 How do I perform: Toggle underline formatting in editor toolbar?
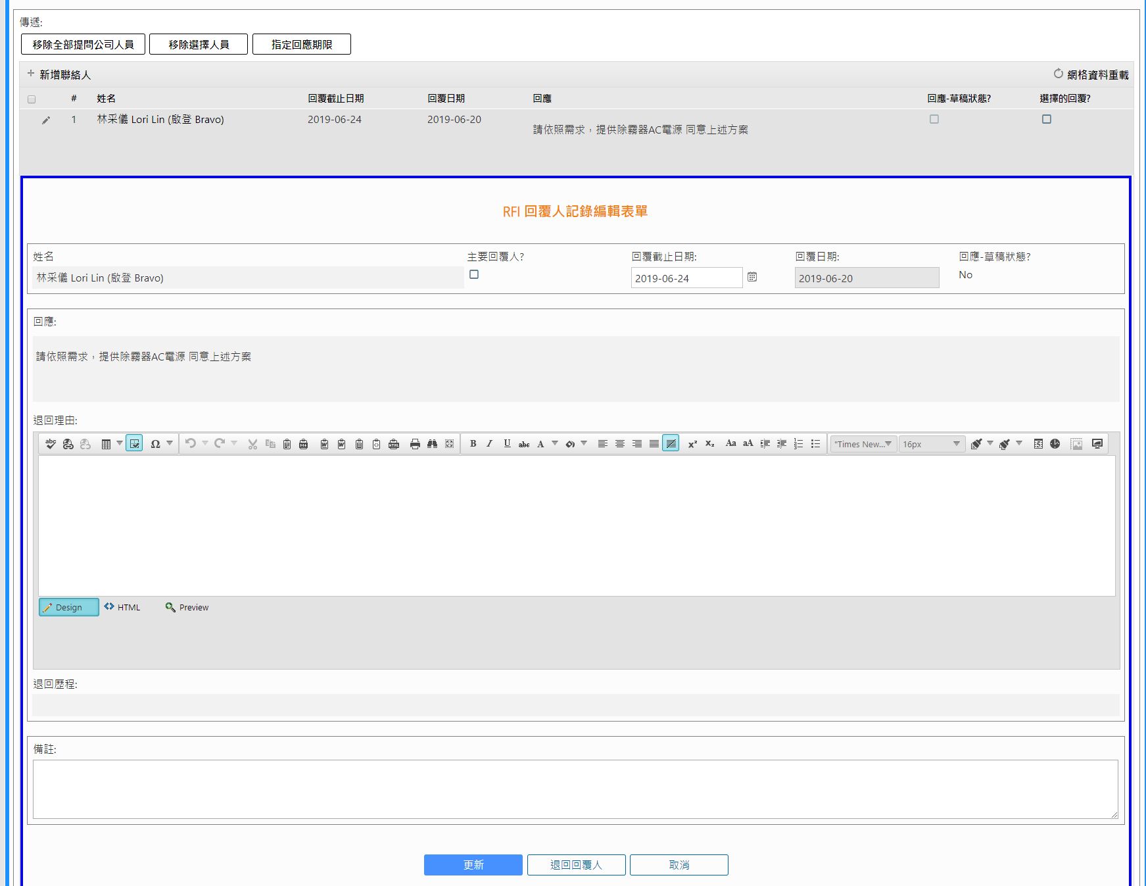507,444
